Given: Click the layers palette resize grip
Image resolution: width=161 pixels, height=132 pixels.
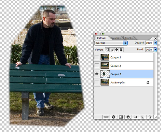Looking at the screenshot, I should (156, 117).
